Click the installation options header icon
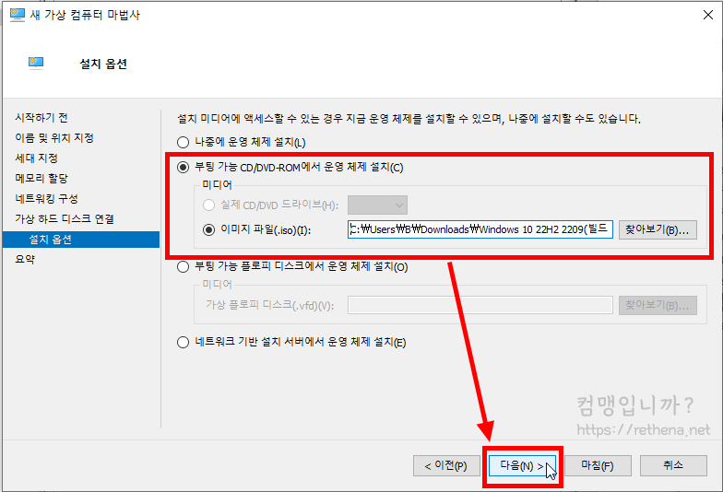 [x=36, y=63]
